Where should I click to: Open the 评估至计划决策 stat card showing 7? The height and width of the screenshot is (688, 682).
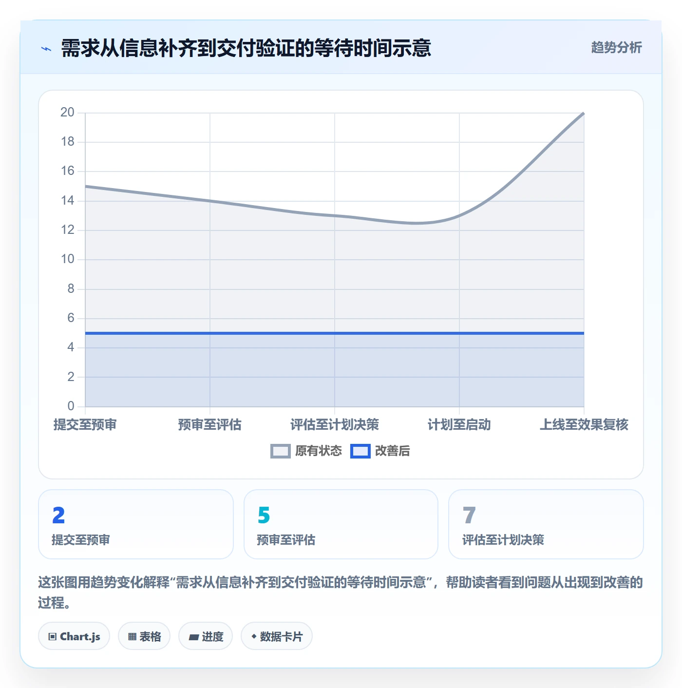coord(546,524)
